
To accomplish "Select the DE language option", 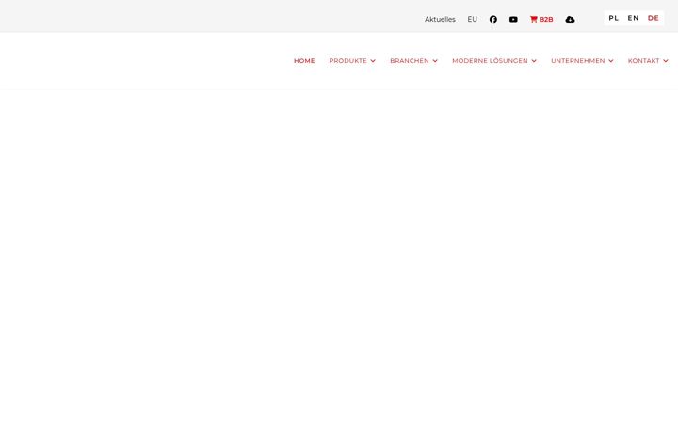I will coord(653,18).
